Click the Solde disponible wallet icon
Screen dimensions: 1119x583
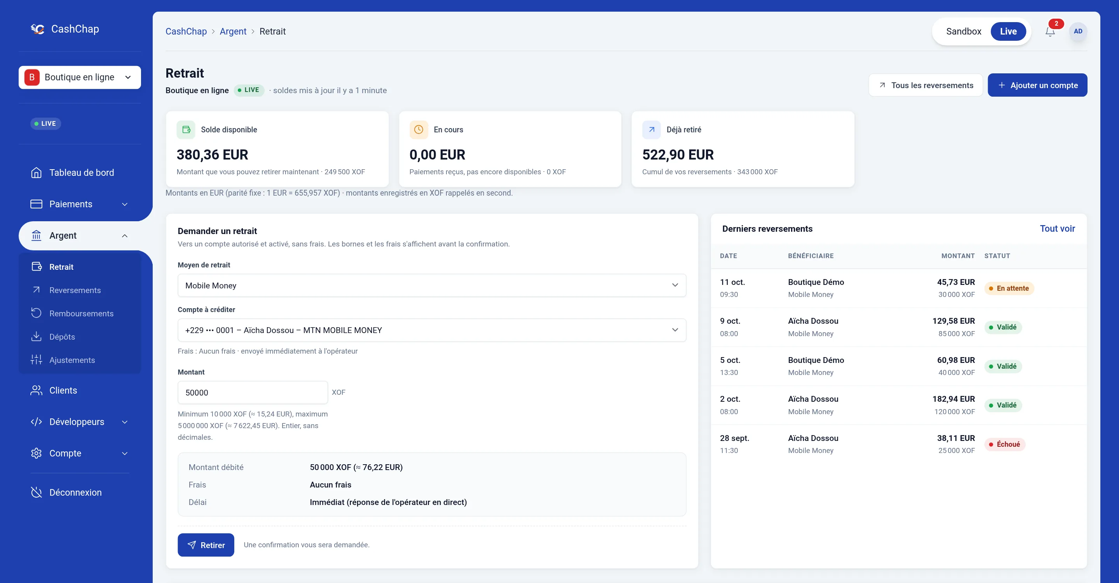186,129
